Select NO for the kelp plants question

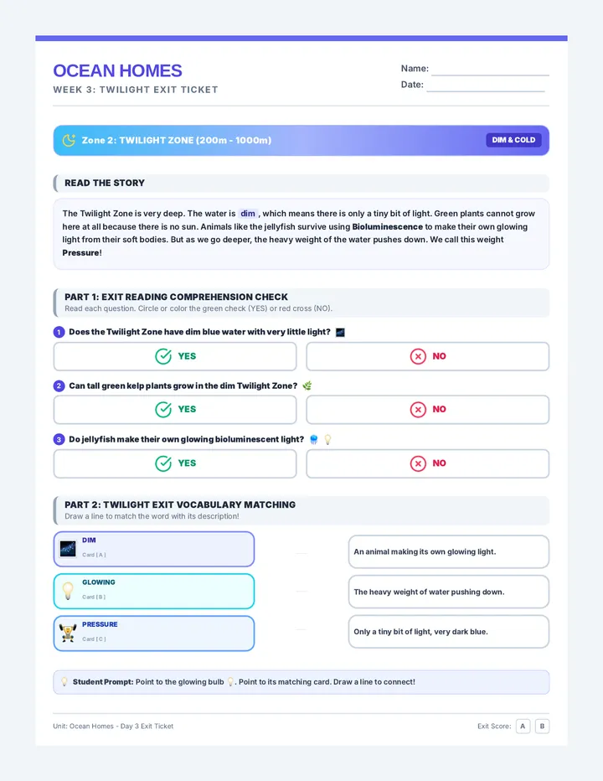(x=427, y=410)
